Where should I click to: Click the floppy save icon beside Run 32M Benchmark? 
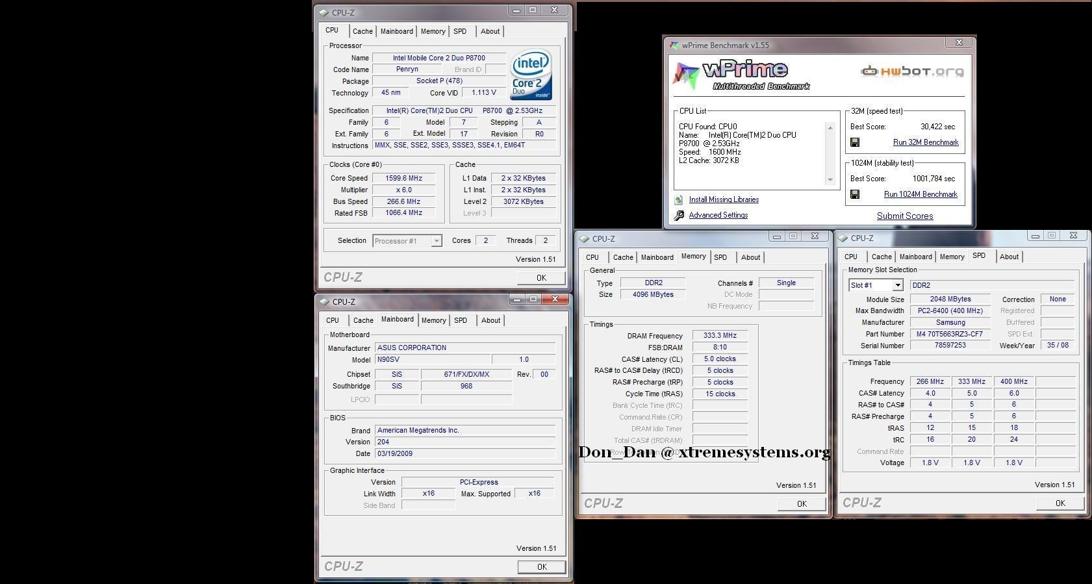(855, 142)
